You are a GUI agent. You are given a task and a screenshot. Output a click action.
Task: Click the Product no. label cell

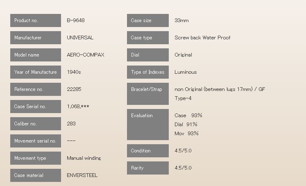tap(36, 20)
